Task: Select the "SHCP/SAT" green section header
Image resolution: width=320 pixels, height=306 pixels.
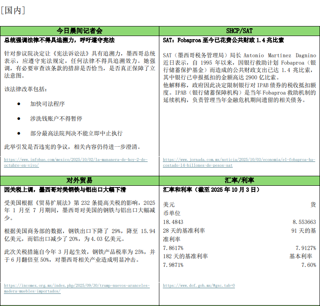Action: (239, 31)
